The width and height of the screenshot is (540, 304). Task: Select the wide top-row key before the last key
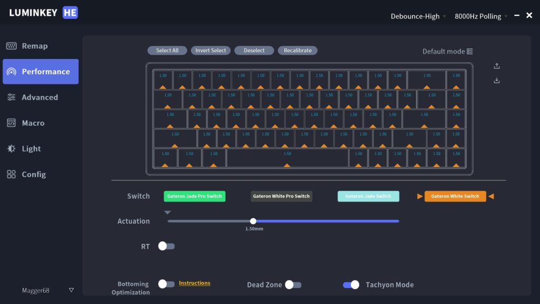tap(427, 80)
